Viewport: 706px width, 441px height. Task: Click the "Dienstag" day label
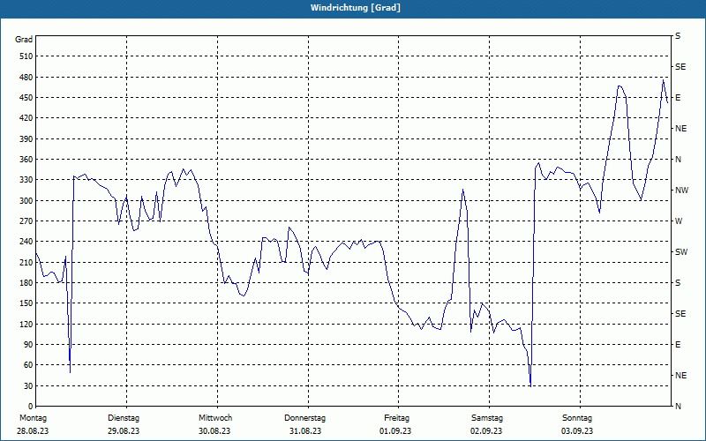pyautogui.click(x=124, y=418)
